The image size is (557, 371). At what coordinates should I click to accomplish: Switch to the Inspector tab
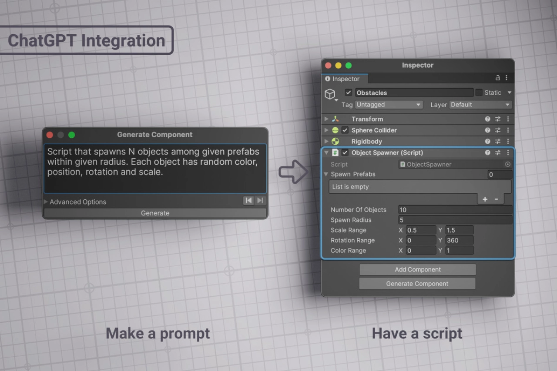click(345, 79)
